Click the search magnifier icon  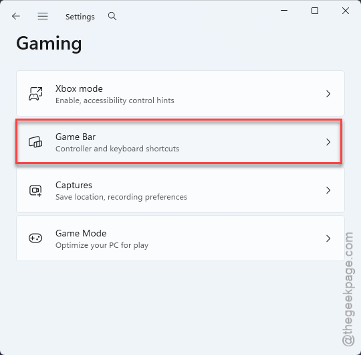(x=112, y=16)
